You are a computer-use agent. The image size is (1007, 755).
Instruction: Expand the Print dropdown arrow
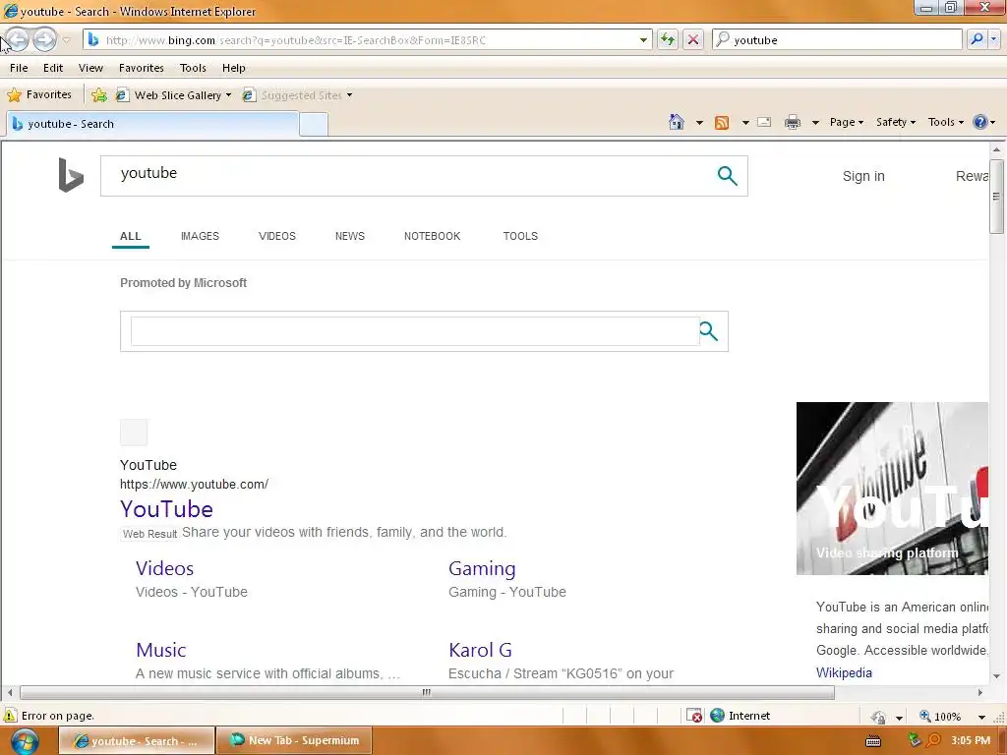tap(815, 122)
